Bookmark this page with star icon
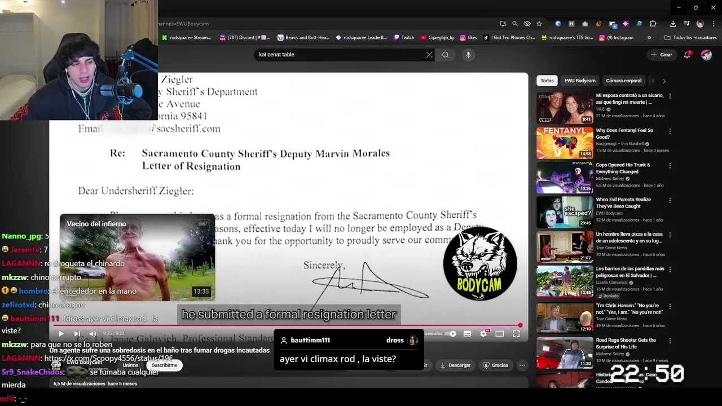Image resolution: width=722 pixels, height=406 pixels. pyautogui.click(x=539, y=24)
